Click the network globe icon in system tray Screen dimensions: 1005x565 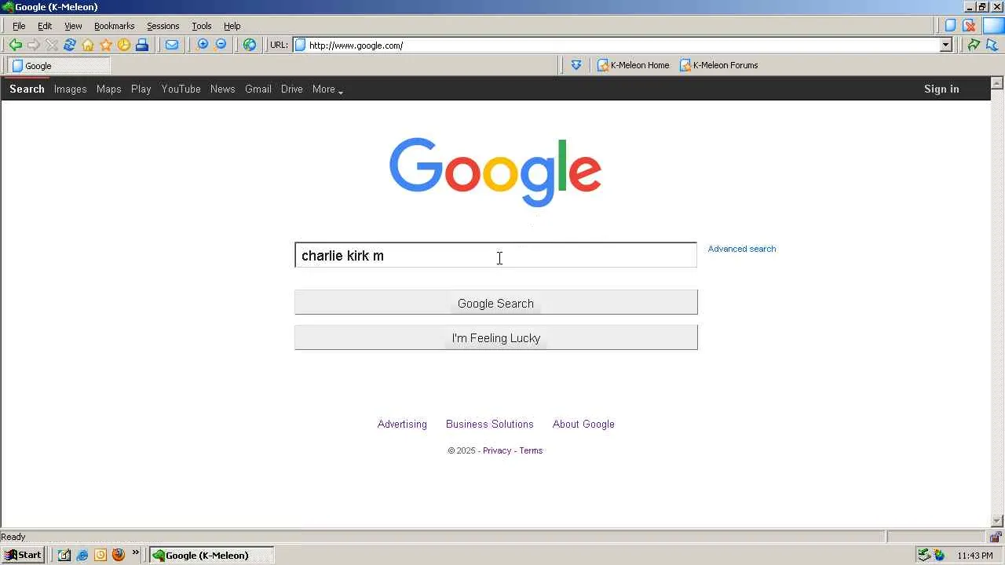point(939,556)
